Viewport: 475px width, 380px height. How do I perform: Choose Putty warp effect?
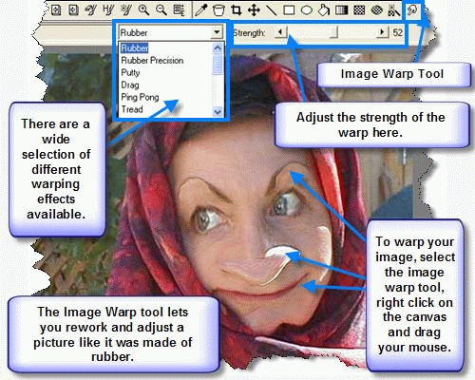(130, 73)
